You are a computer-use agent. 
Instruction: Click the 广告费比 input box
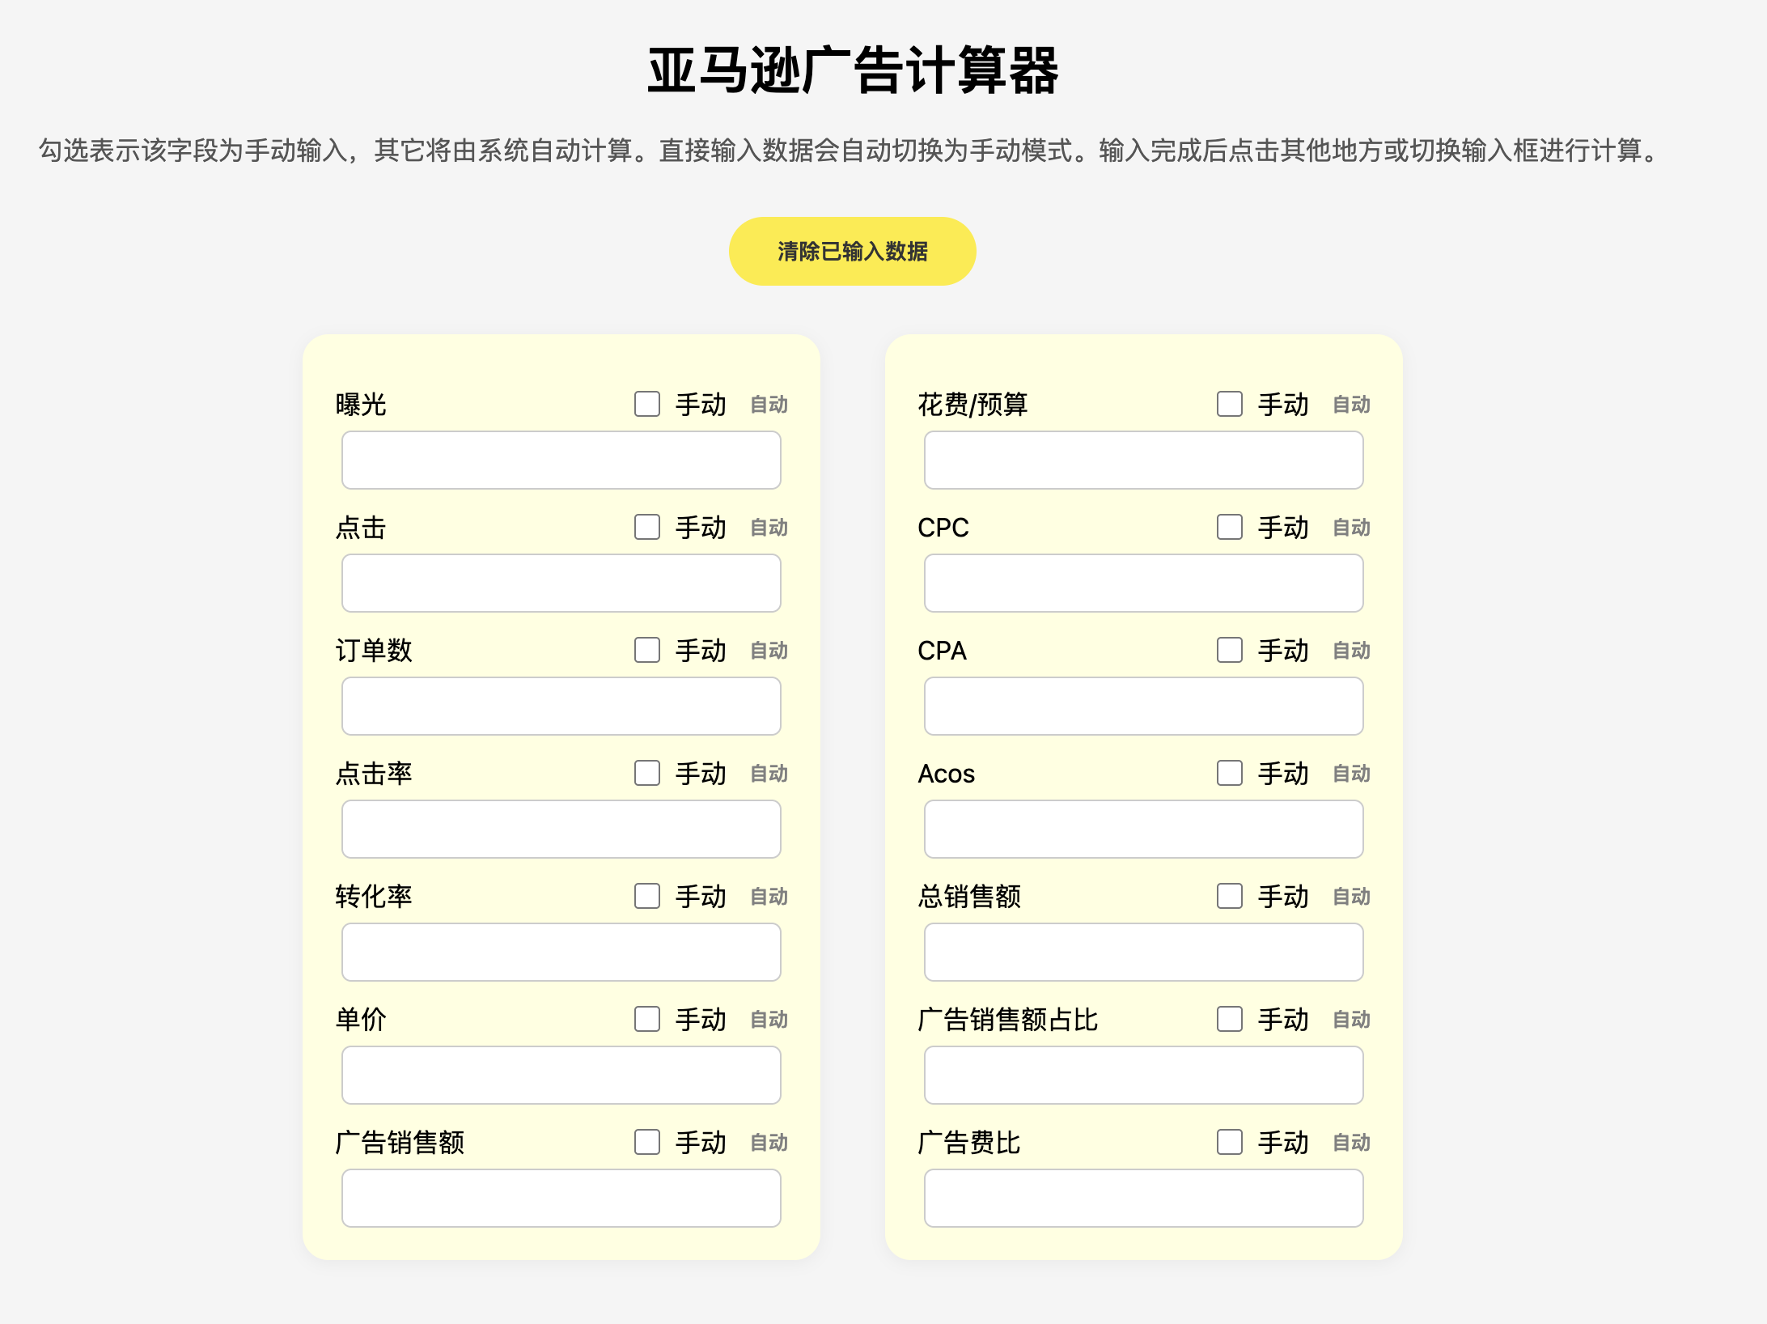[x=1144, y=1198]
